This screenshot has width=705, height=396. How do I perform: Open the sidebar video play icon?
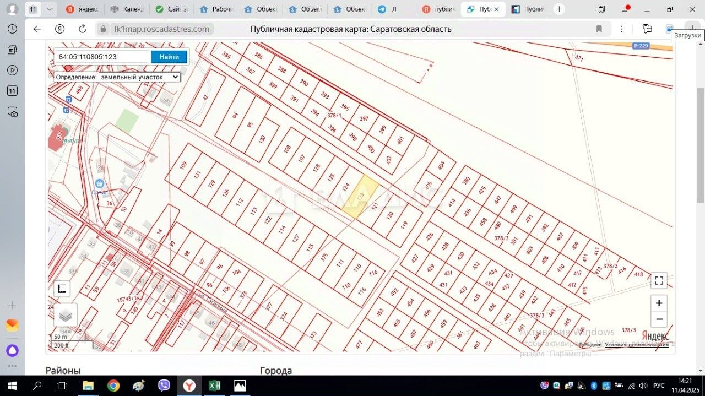[x=12, y=70]
